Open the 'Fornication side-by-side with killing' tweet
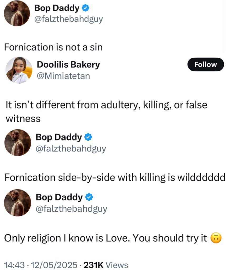Image resolution: width=229 pixels, height=270 pixels. tap(115, 178)
